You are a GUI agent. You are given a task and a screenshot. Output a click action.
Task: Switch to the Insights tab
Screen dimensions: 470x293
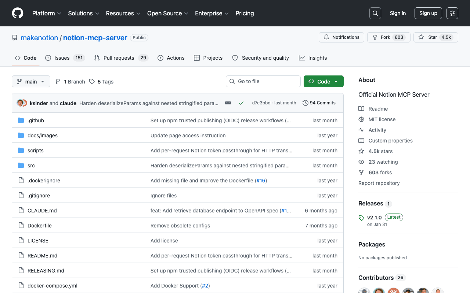(x=313, y=58)
